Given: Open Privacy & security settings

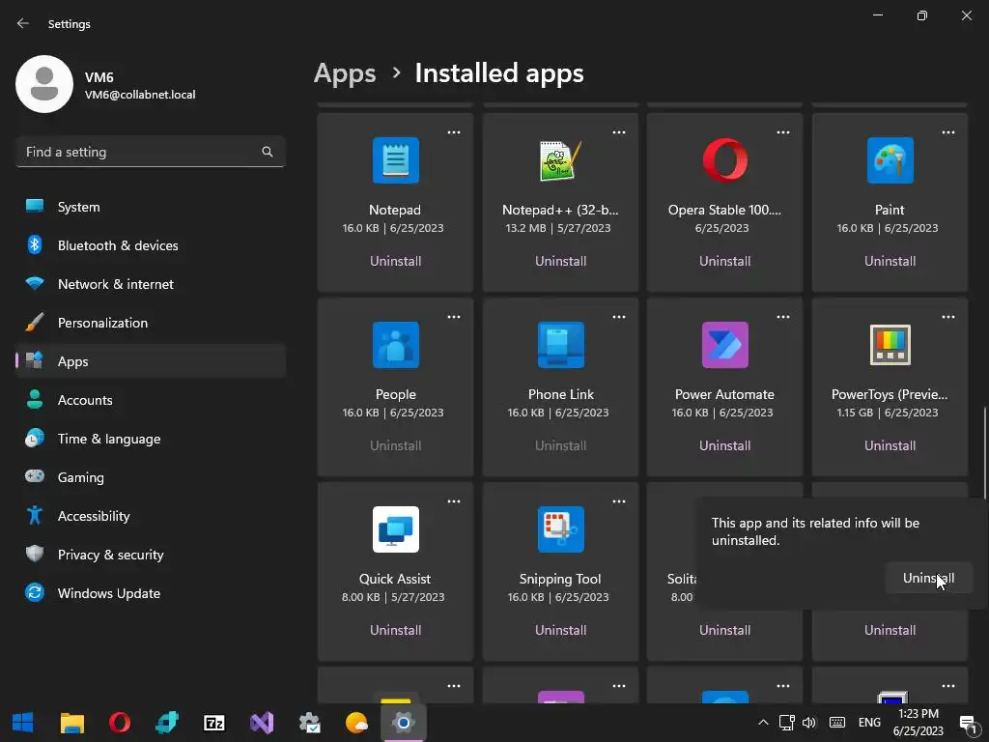Looking at the screenshot, I should point(150,555).
